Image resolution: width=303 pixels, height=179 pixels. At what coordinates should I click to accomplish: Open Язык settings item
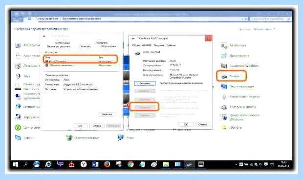click(126, 138)
